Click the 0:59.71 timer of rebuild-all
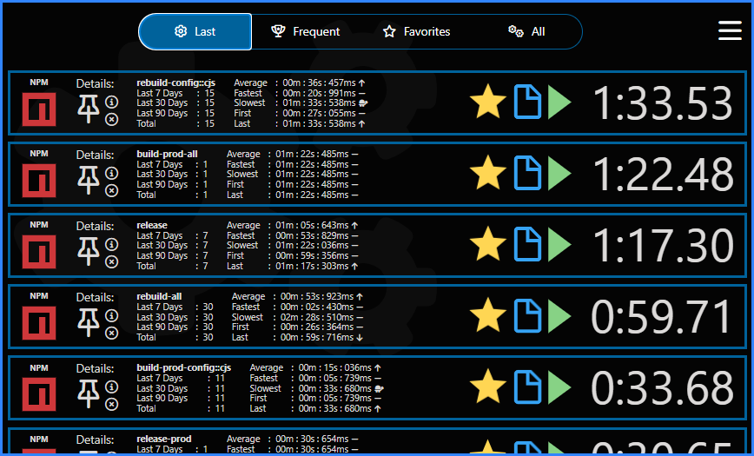Image resolution: width=754 pixels, height=456 pixels. point(662,317)
